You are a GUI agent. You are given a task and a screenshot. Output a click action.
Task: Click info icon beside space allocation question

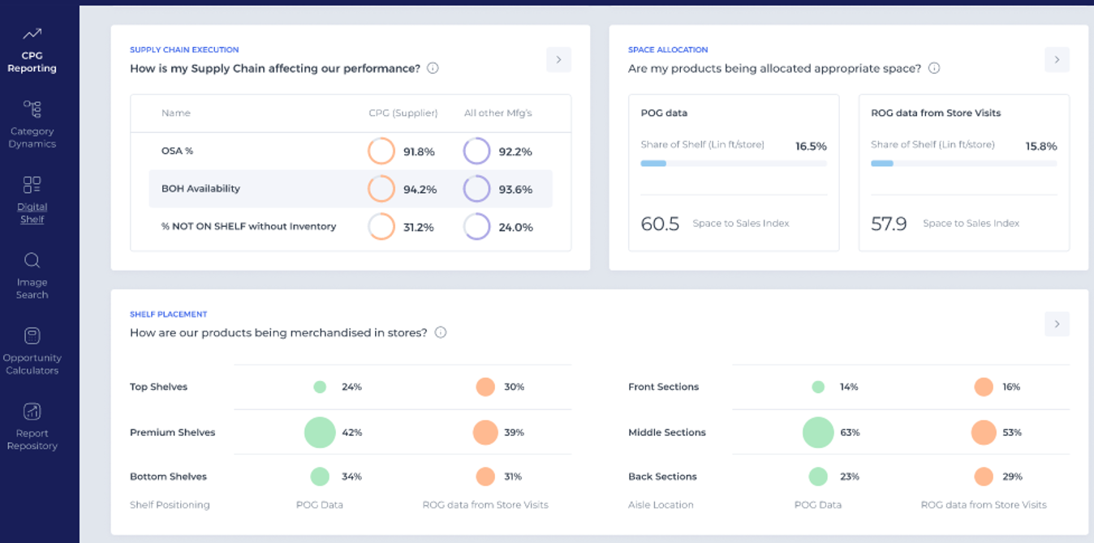pyautogui.click(x=934, y=68)
